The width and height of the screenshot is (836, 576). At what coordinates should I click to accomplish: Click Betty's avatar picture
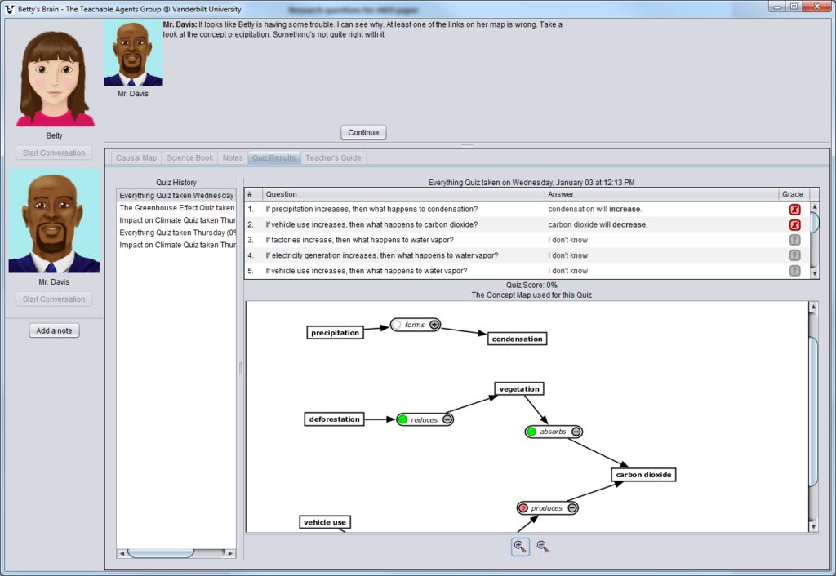coord(54,75)
